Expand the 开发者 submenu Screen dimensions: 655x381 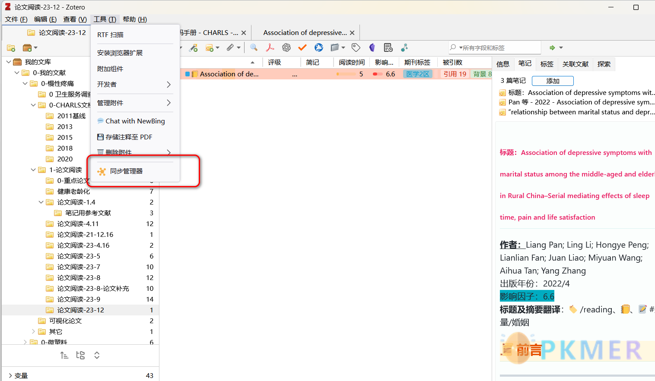[134, 85]
